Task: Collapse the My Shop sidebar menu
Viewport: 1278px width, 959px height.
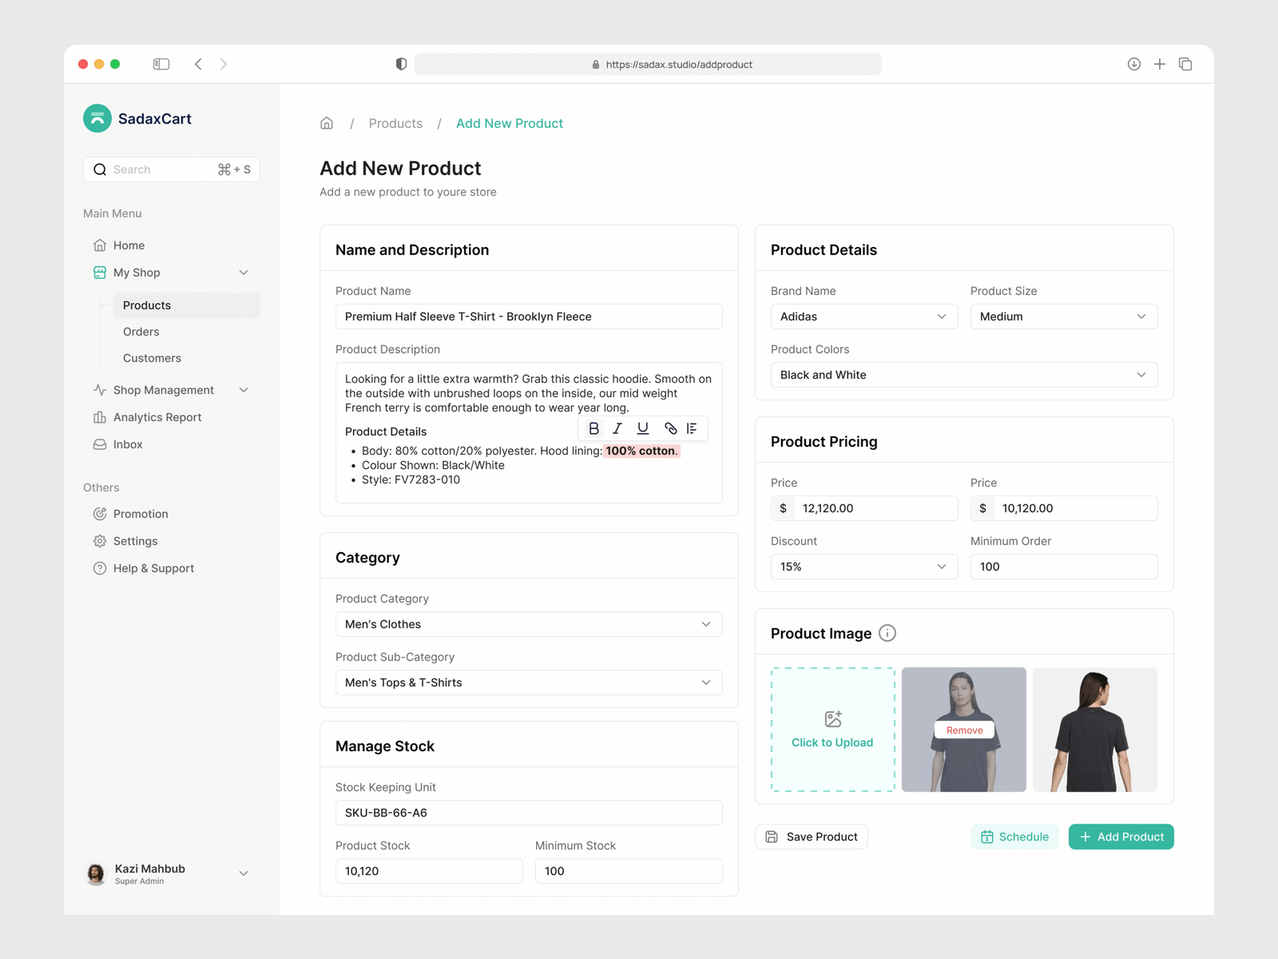Action: tap(244, 273)
